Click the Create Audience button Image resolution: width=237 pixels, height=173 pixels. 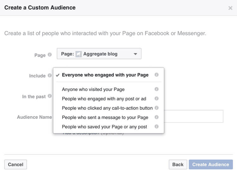tap(211, 164)
